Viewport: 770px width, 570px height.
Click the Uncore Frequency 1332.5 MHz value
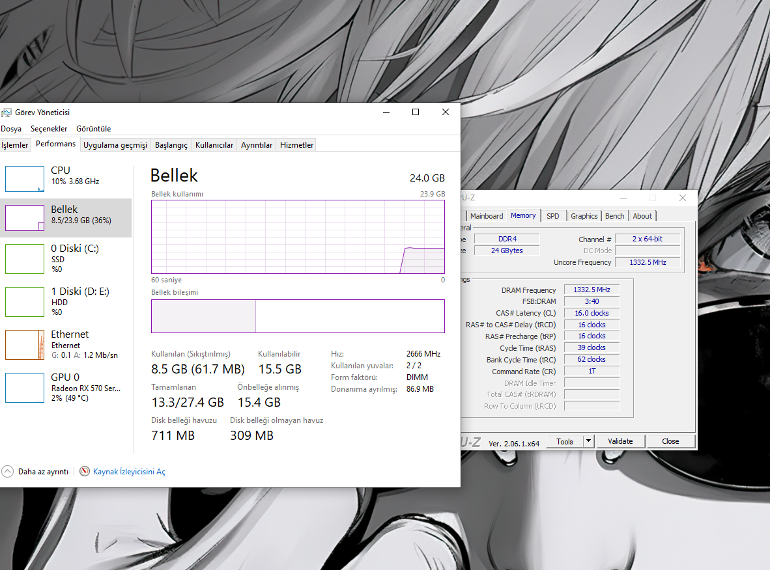tap(648, 262)
